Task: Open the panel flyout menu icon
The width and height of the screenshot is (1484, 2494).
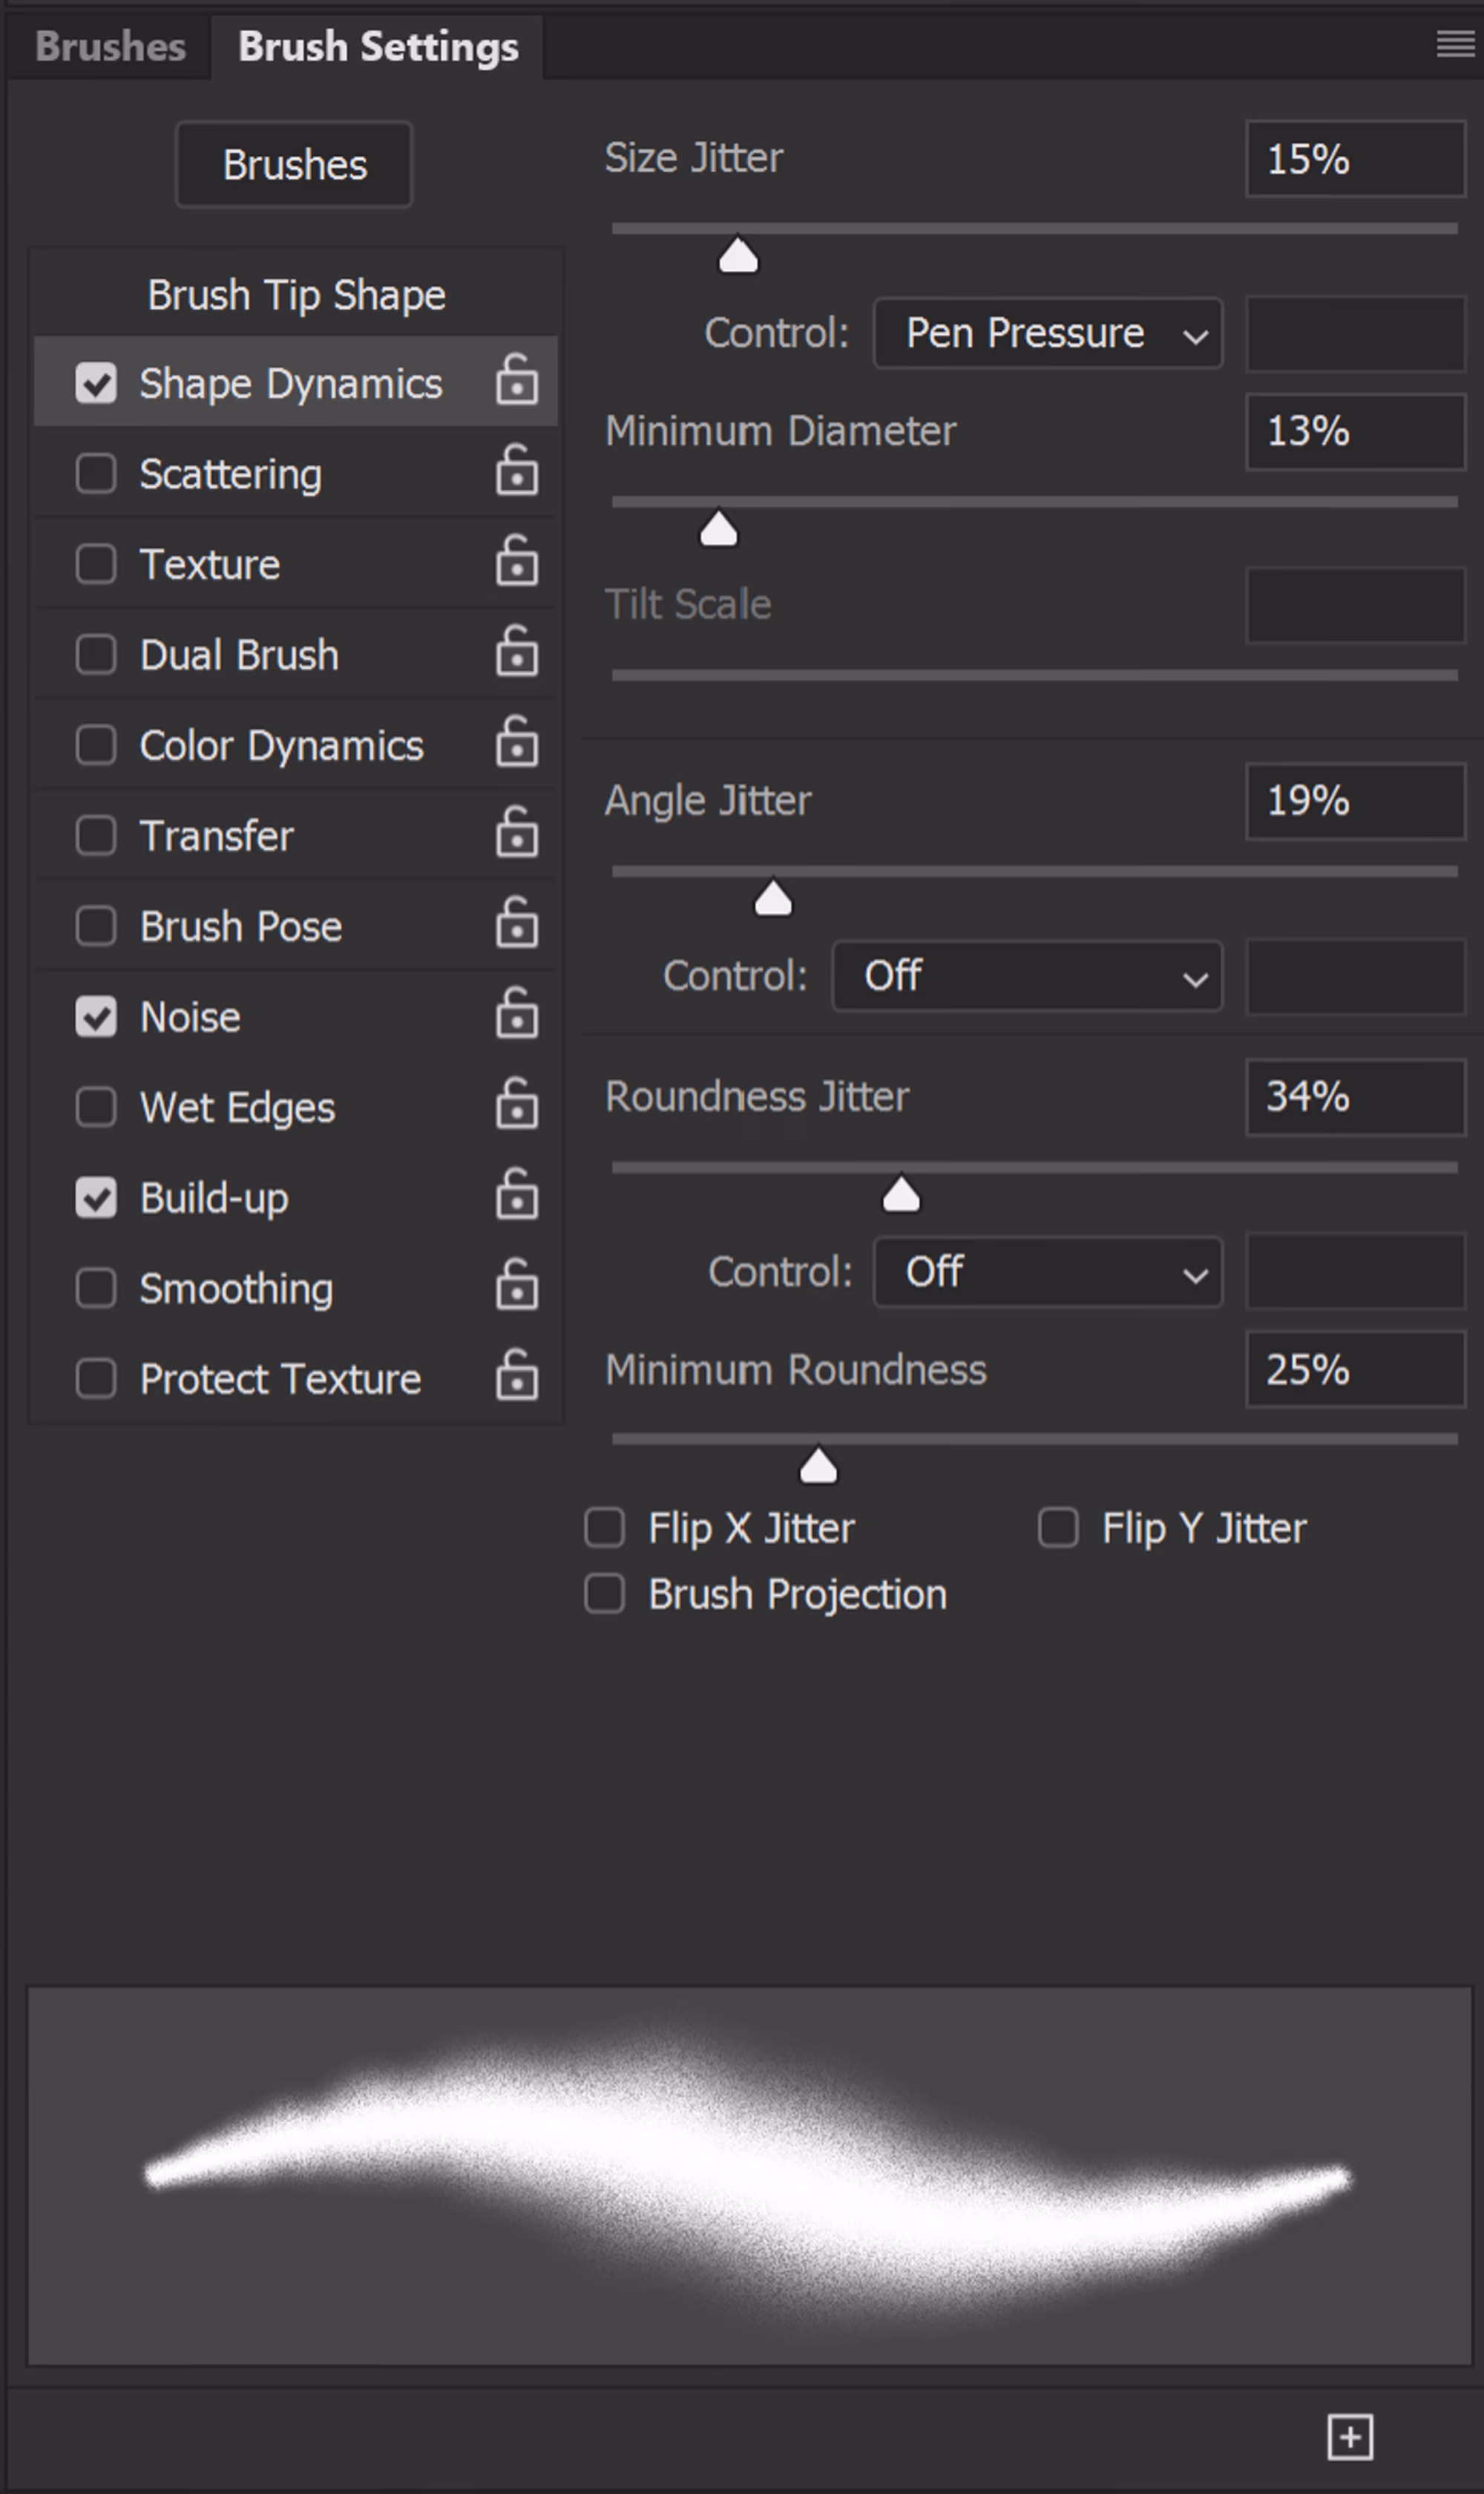Action: click(x=1454, y=44)
